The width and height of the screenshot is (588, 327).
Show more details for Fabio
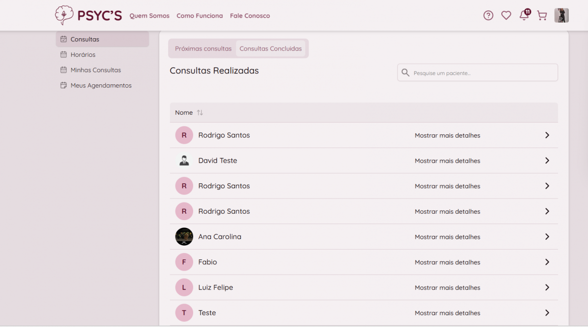point(447,262)
